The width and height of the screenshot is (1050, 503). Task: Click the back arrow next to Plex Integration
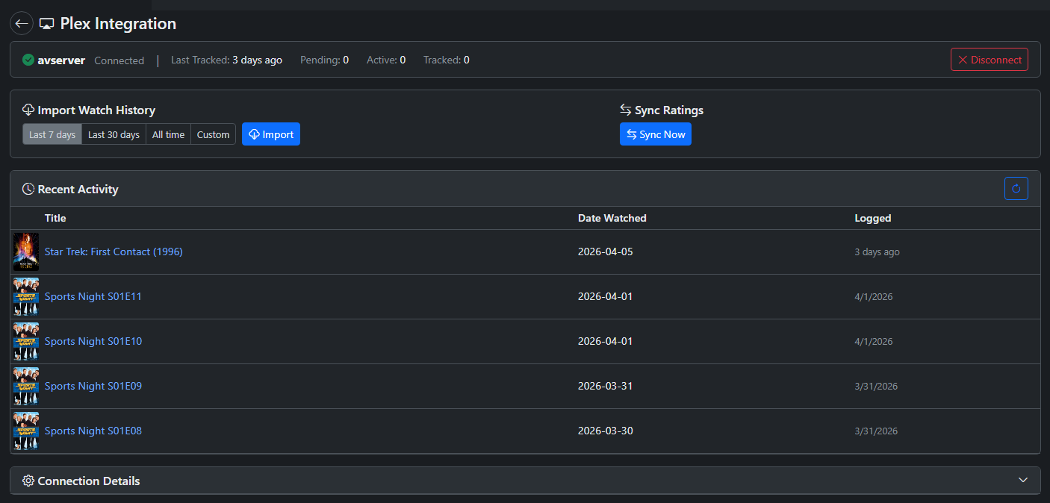point(21,23)
